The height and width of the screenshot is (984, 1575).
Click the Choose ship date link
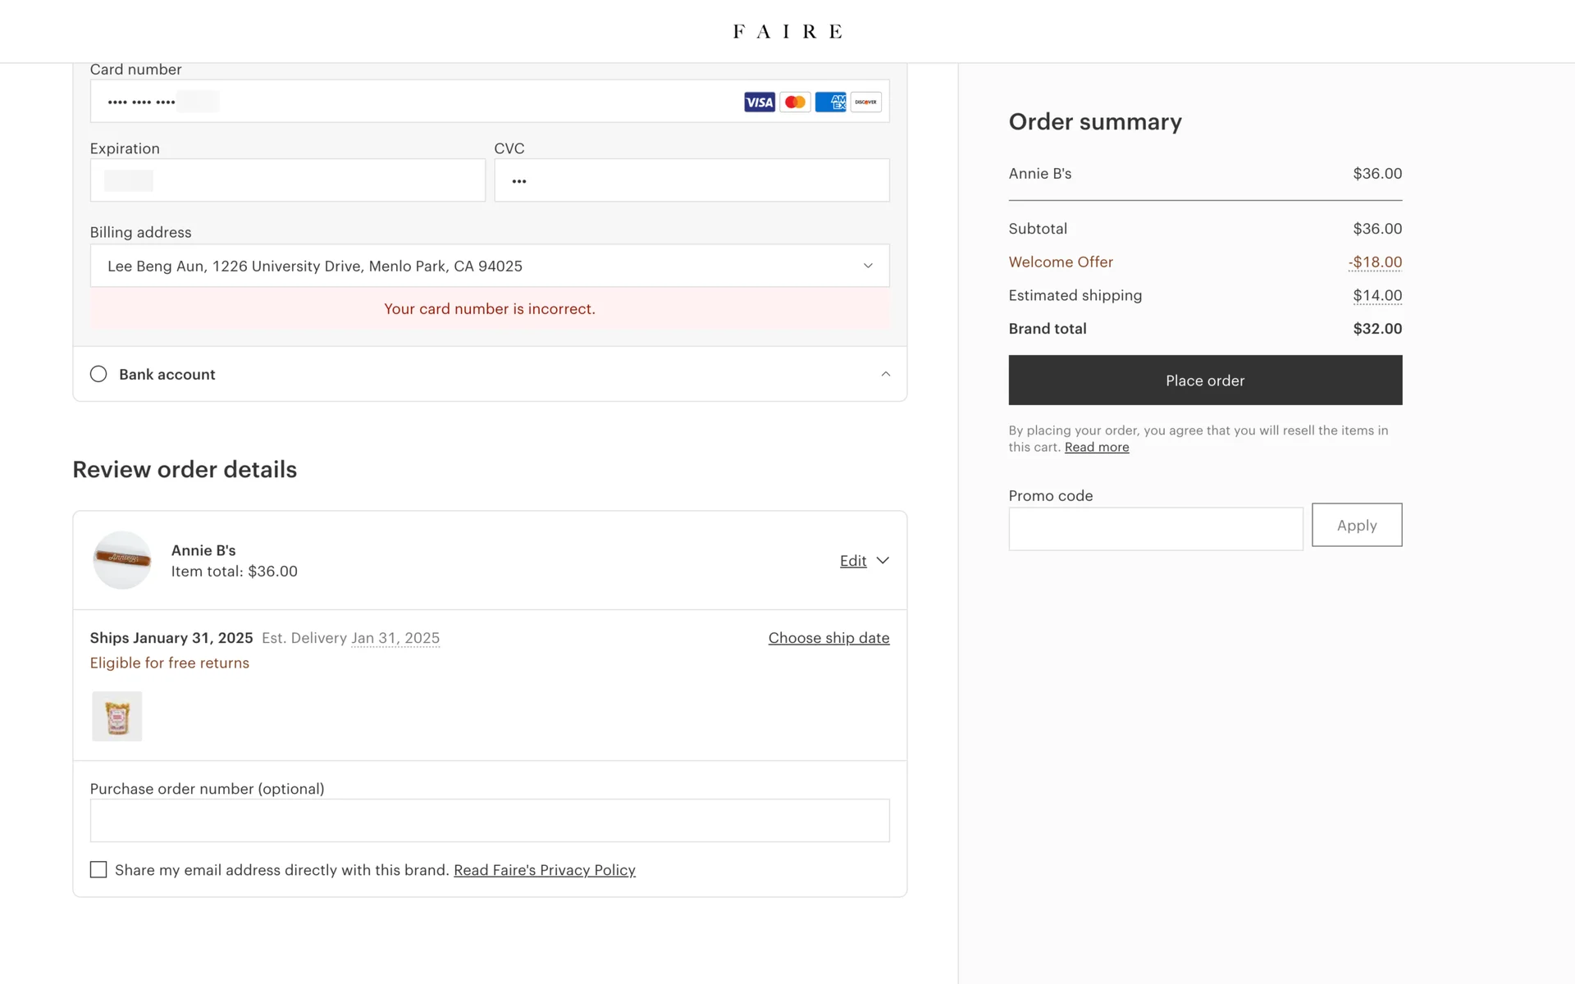coord(829,638)
